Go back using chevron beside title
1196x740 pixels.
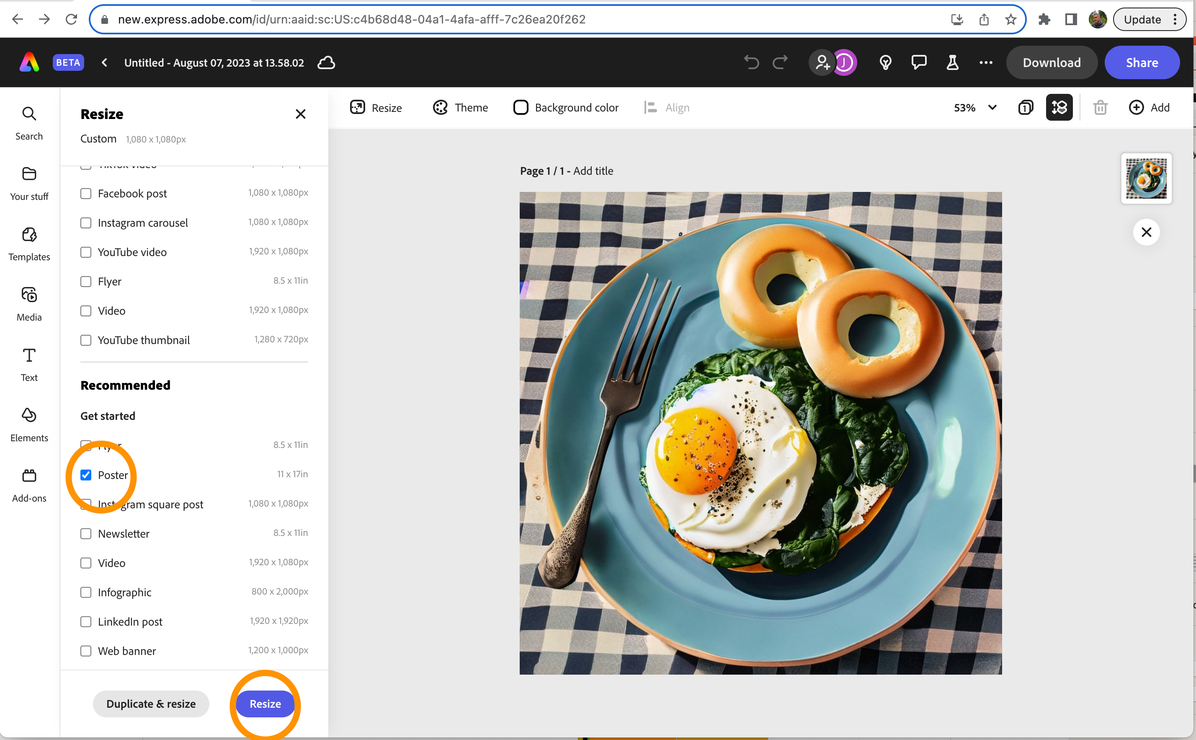click(104, 63)
